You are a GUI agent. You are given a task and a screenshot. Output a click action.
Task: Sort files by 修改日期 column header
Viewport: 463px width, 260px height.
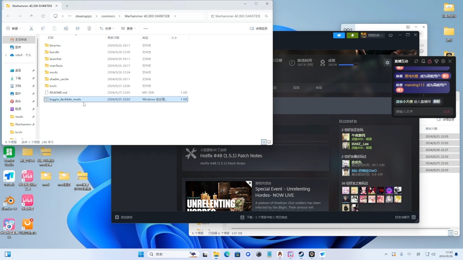pyautogui.click(x=113, y=38)
